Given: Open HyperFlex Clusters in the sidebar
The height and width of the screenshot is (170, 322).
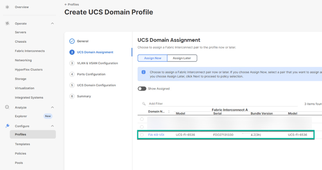Looking at the screenshot, I should click(29, 69).
